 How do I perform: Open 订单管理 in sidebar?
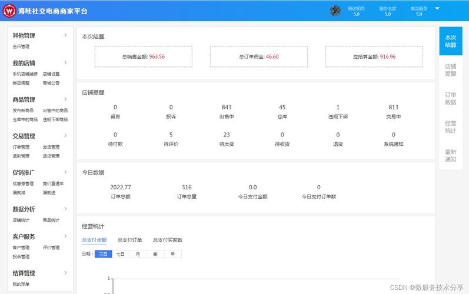point(21,147)
